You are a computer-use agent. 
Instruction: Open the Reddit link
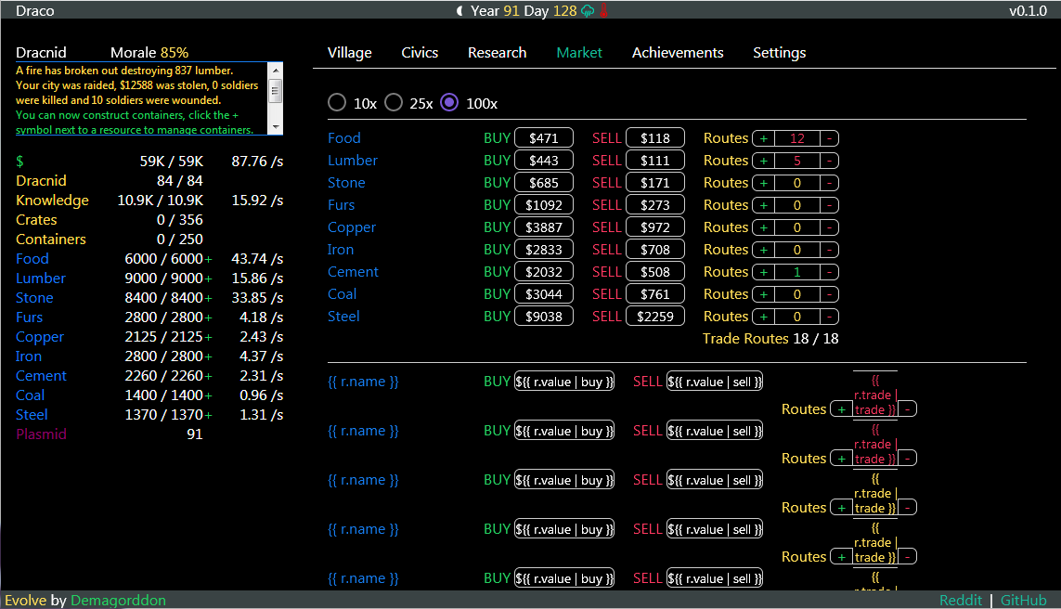[961, 600]
